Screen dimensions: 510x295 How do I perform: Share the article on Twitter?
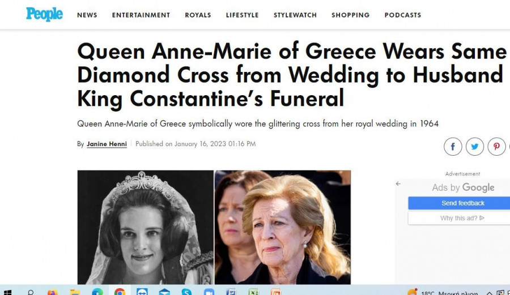click(474, 147)
